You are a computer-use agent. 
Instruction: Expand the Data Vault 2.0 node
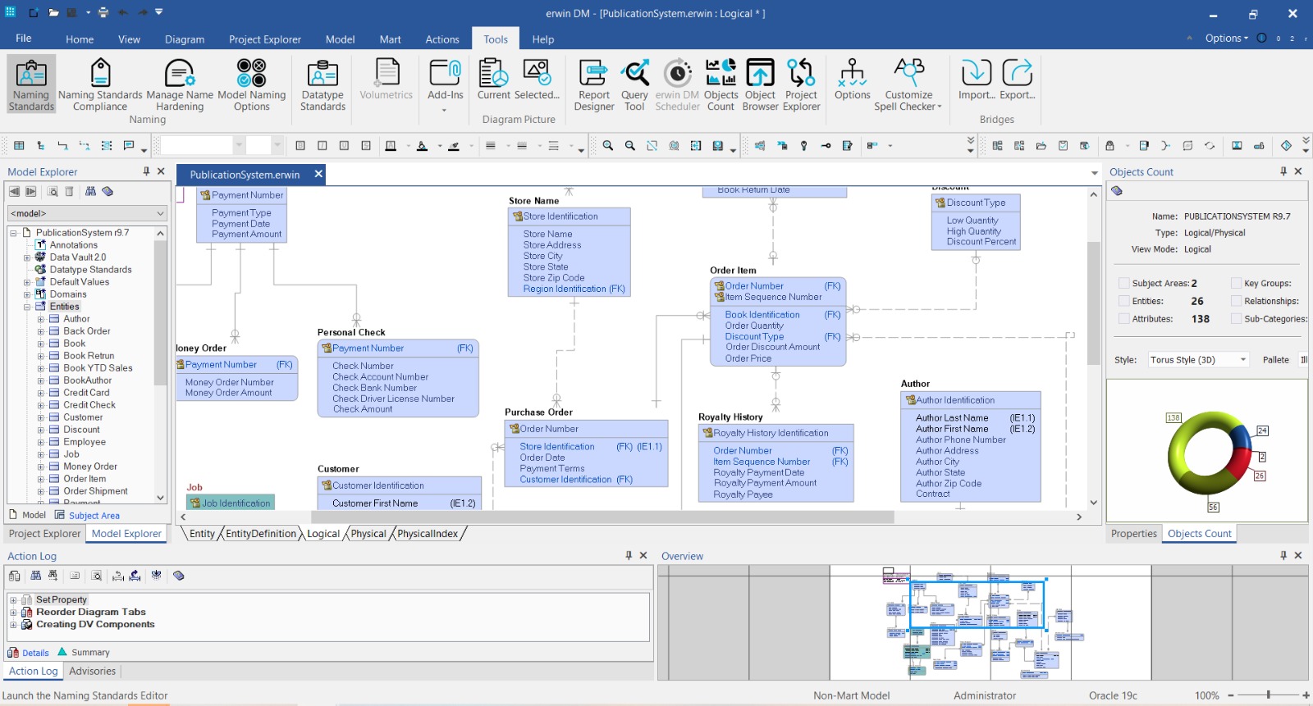[27, 257]
